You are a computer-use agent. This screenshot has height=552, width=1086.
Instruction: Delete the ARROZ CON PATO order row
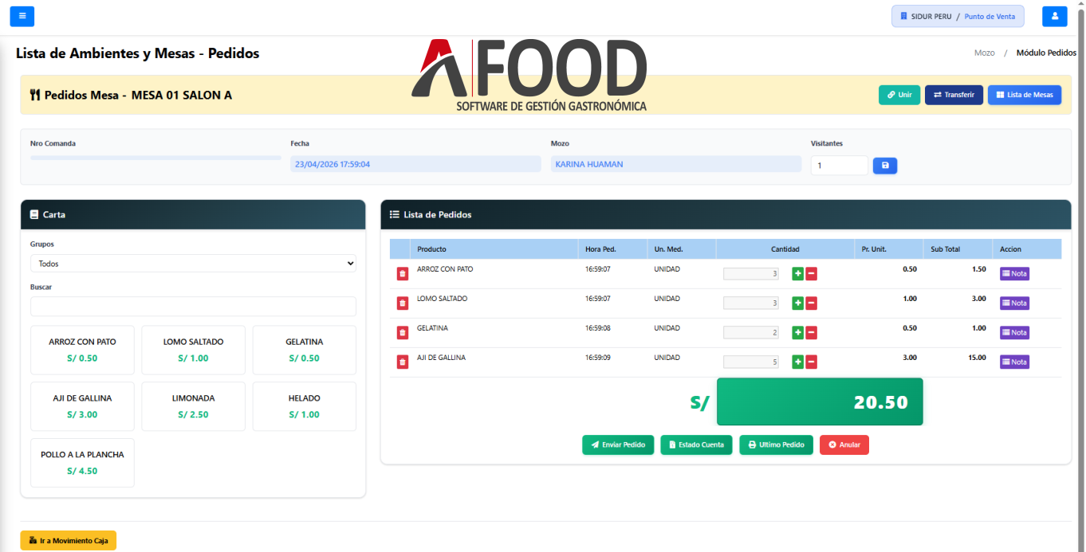[402, 274]
